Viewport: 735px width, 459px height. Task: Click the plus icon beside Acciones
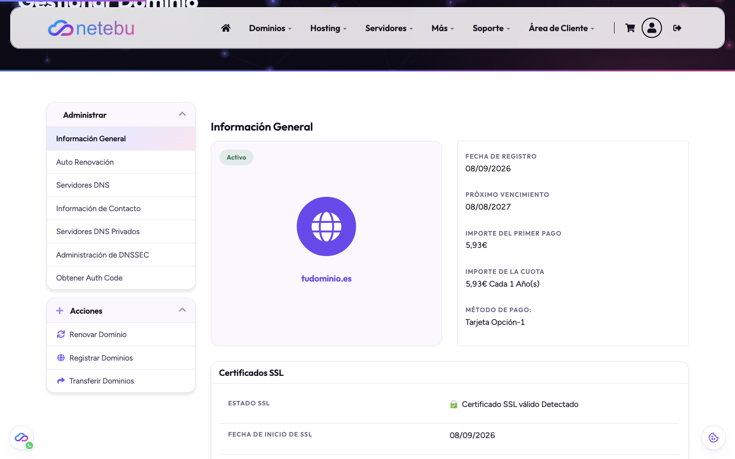(x=60, y=311)
